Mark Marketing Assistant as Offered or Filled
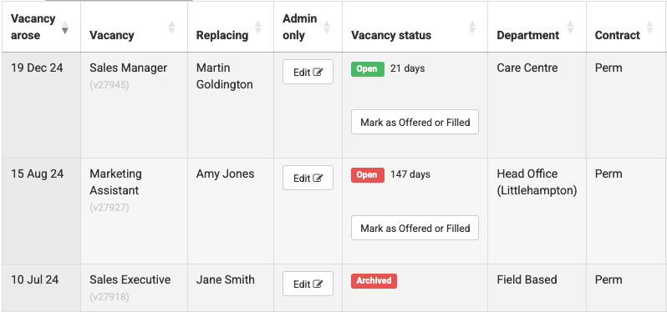 415,228
